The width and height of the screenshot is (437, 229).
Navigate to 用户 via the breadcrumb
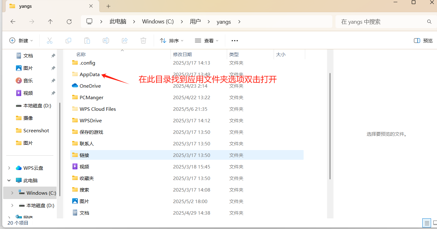[196, 22]
